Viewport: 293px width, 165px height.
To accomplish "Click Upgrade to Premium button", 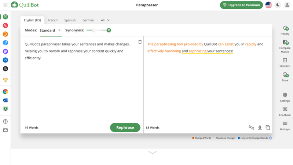I will 241,5.
